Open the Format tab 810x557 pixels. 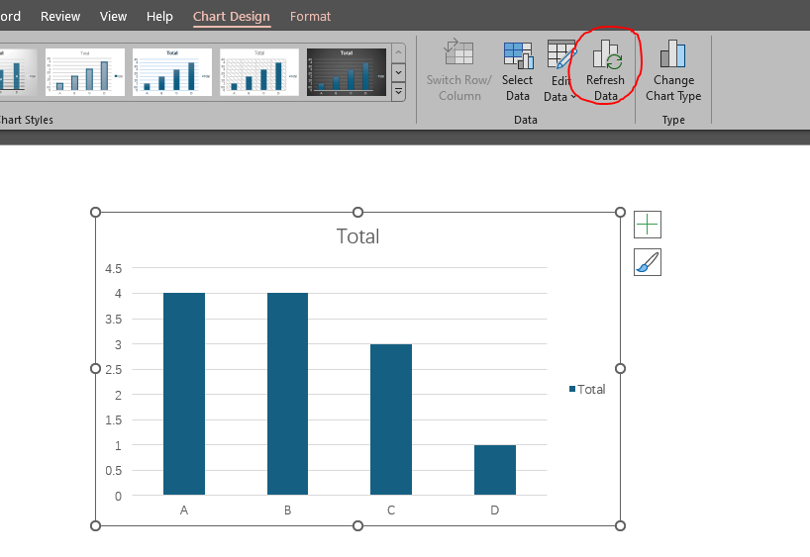coord(310,17)
